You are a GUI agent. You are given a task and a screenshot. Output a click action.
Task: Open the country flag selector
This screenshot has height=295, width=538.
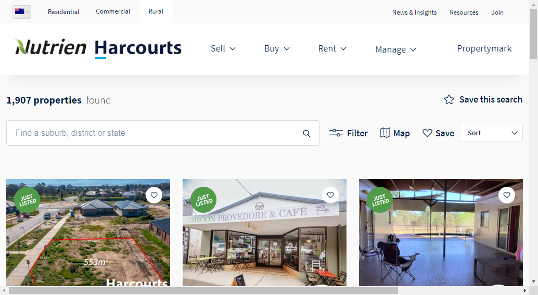22,11
